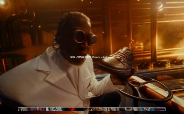Open the "NIKE × TRAVIS SCOTT: Welcome to the Factory" title link
Image resolution: width=184 pixels, height=114 pixels.
pos(92,57)
